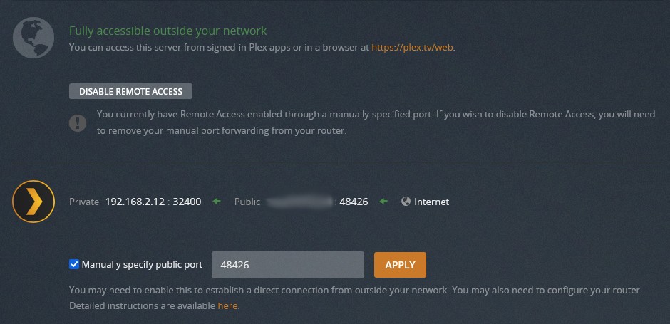Click the "Fully accessible outside your network" status heading
670x324 pixels.
tap(167, 31)
